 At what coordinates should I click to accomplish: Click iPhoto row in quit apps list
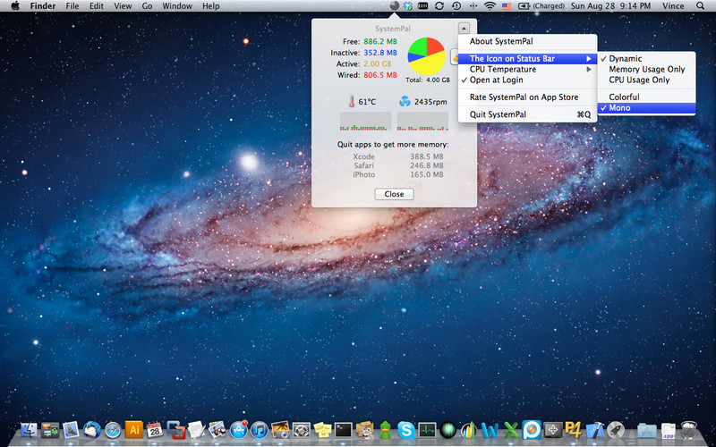click(397, 174)
